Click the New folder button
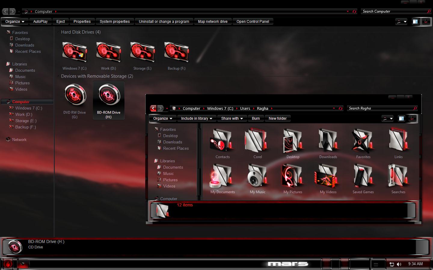Screen dimensions: 433x270 point(278,118)
